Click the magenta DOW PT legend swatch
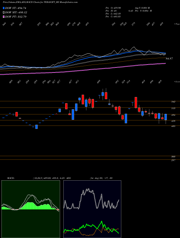Screen dimensions: 180x238 pos(4,17)
